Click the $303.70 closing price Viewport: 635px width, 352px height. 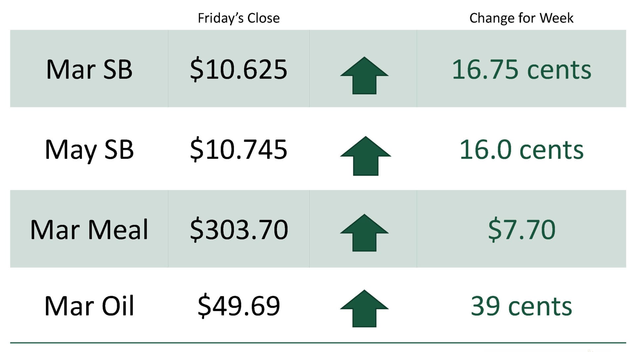[x=238, y=230]
